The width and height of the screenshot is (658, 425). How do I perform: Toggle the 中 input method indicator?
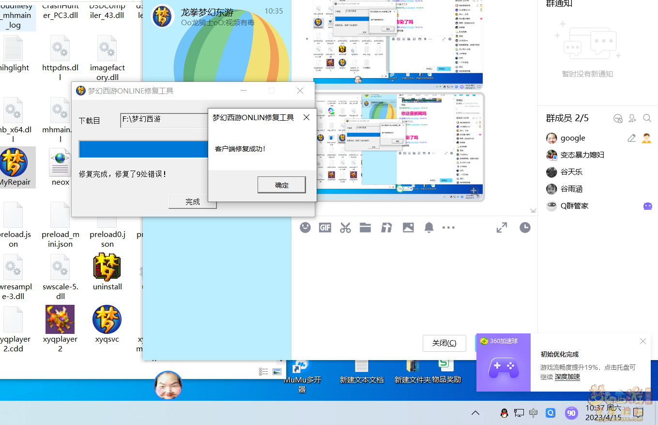pyautogui.click(x=533, y=413)
